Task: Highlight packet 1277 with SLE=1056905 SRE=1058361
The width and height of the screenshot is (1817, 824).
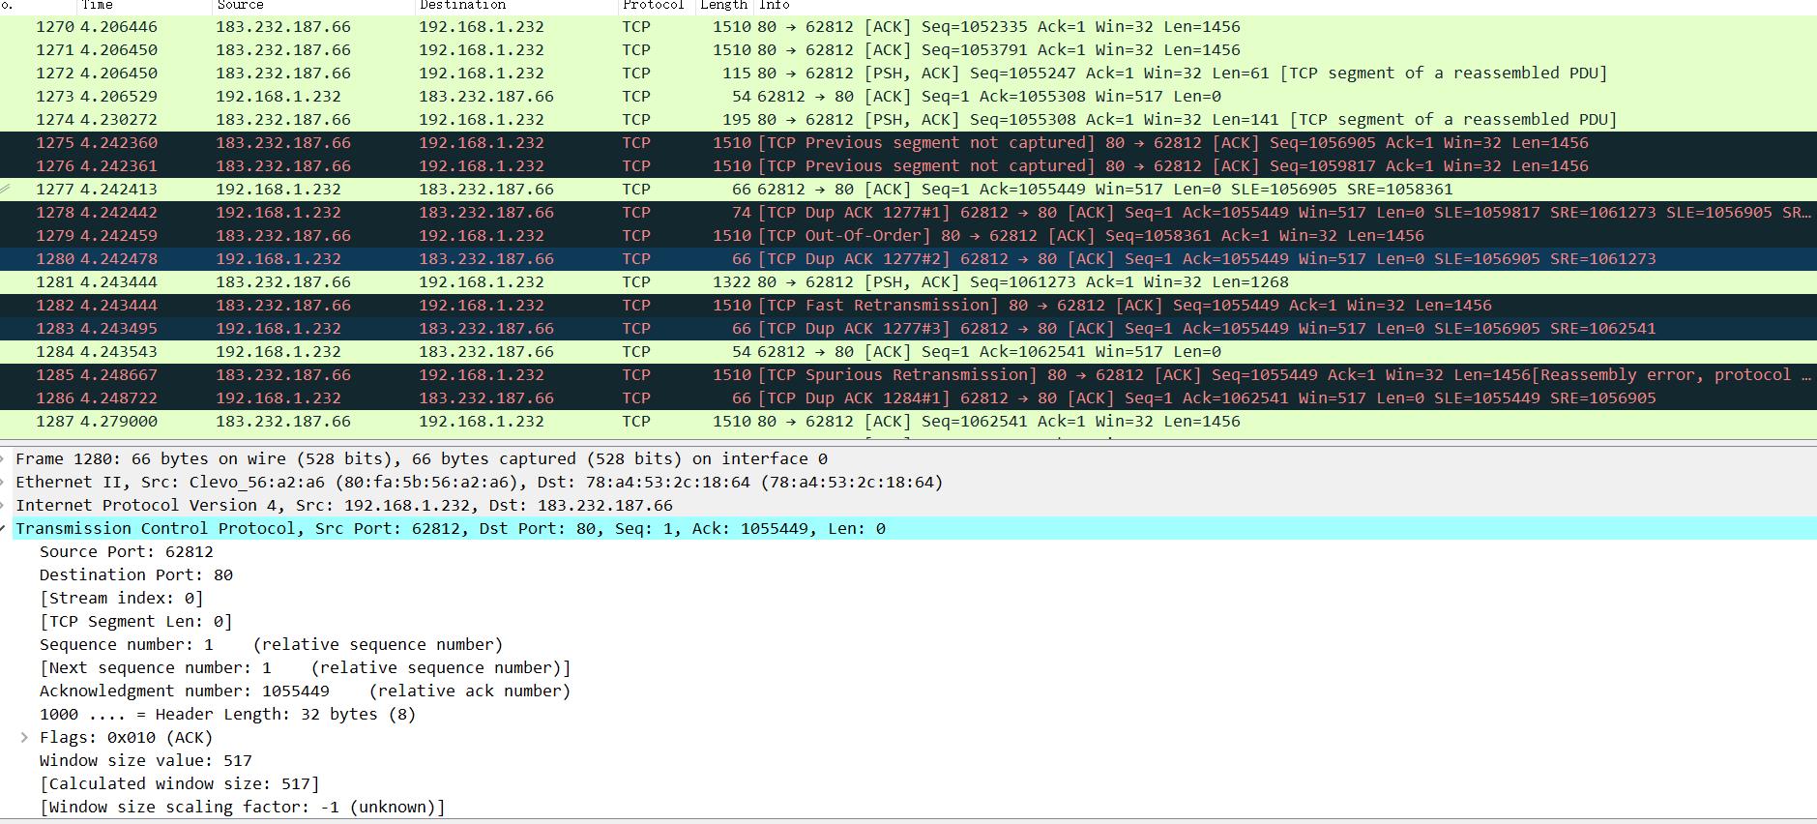Action: click(x=908, y=190)
